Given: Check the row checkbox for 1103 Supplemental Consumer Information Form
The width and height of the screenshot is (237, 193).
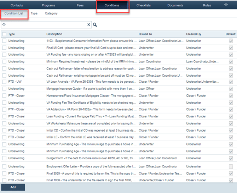Looking at the screenshot, I should click(4, 41).
